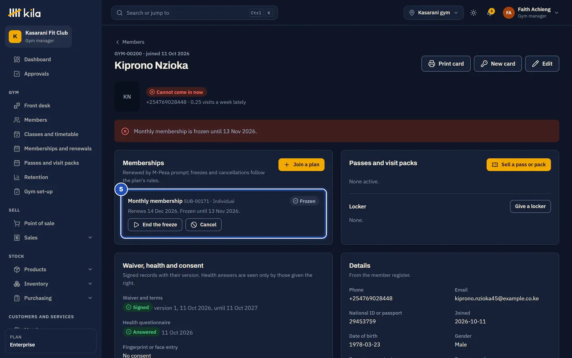Expand the Purchasing submenu chevron
The width and height of the screenshot is (572, 358).
click(x=90, y=298)
